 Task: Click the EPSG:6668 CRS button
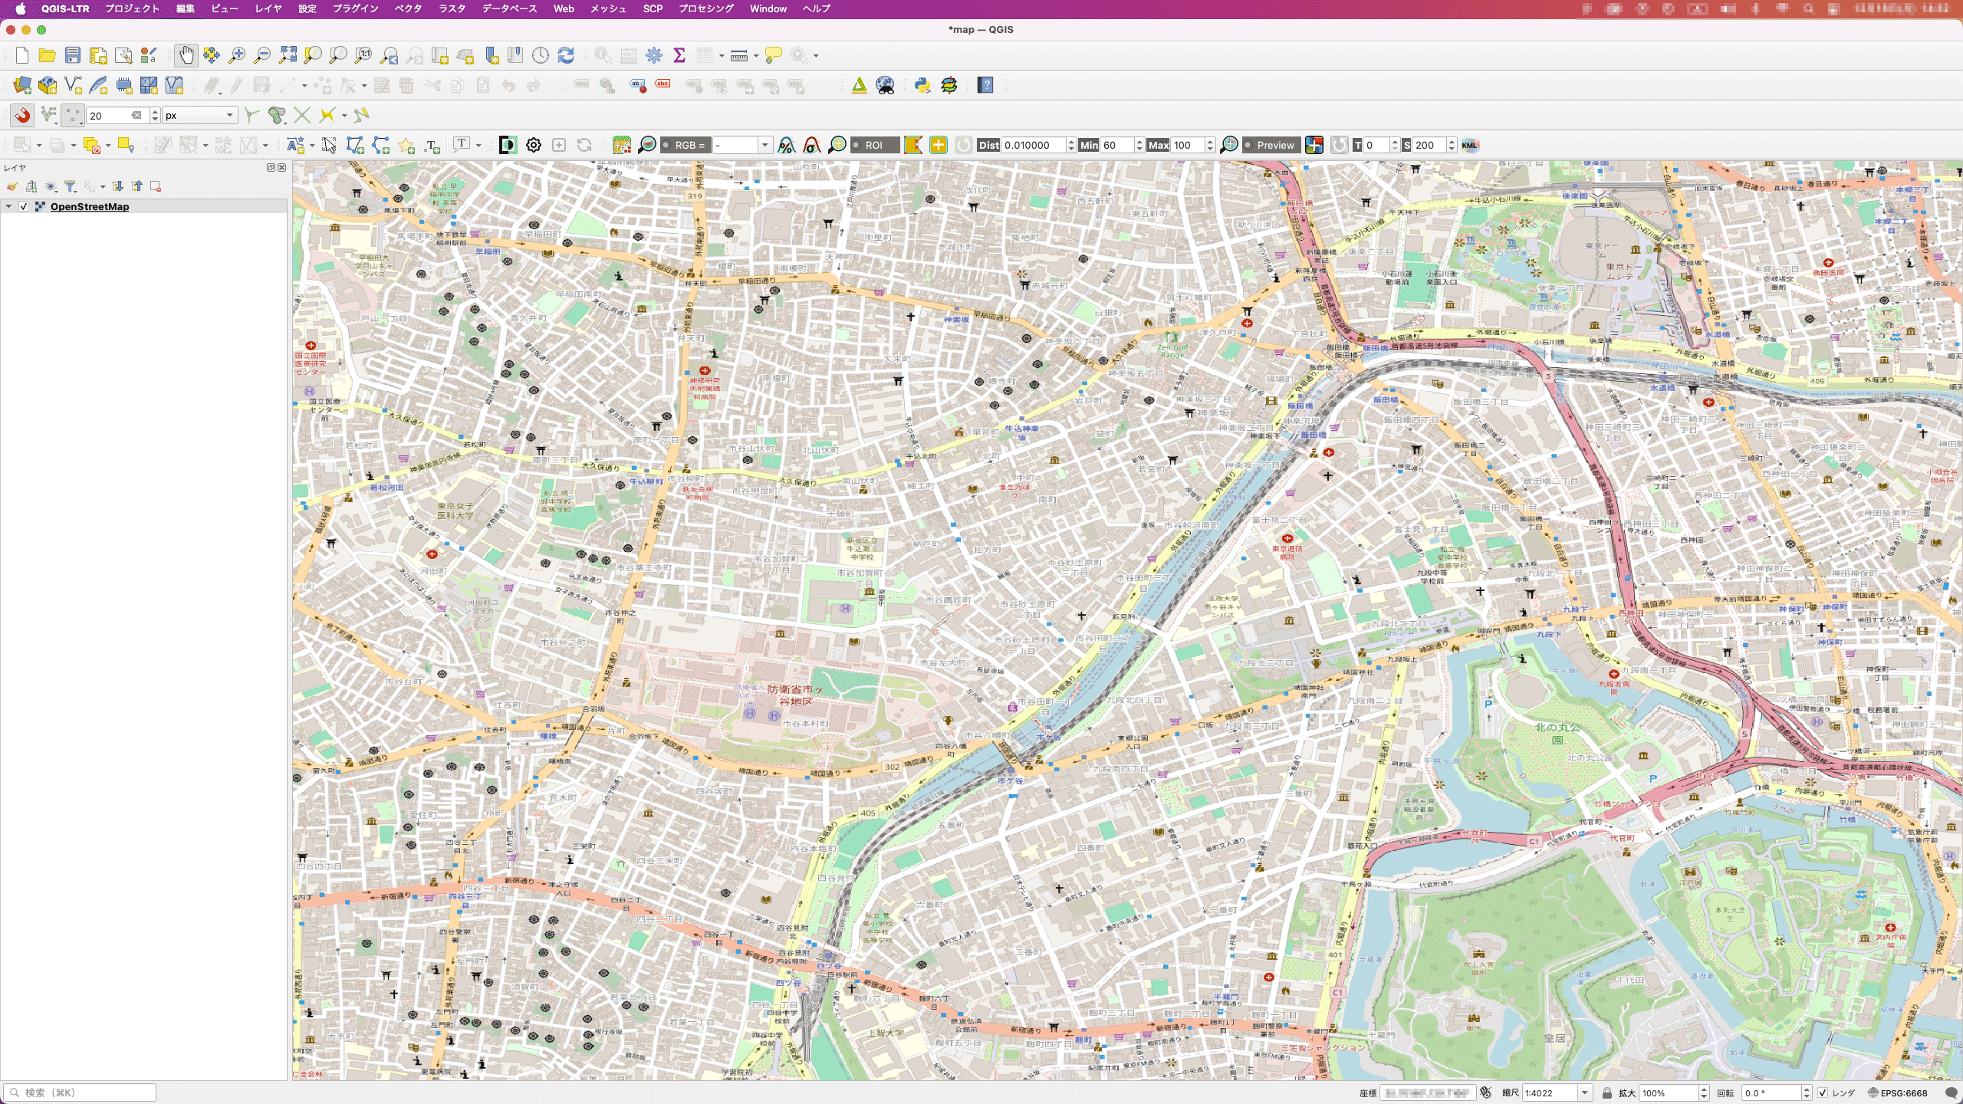point(1897,1092)
